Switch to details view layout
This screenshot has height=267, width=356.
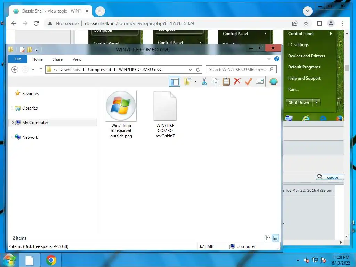[x=267, y=238]
